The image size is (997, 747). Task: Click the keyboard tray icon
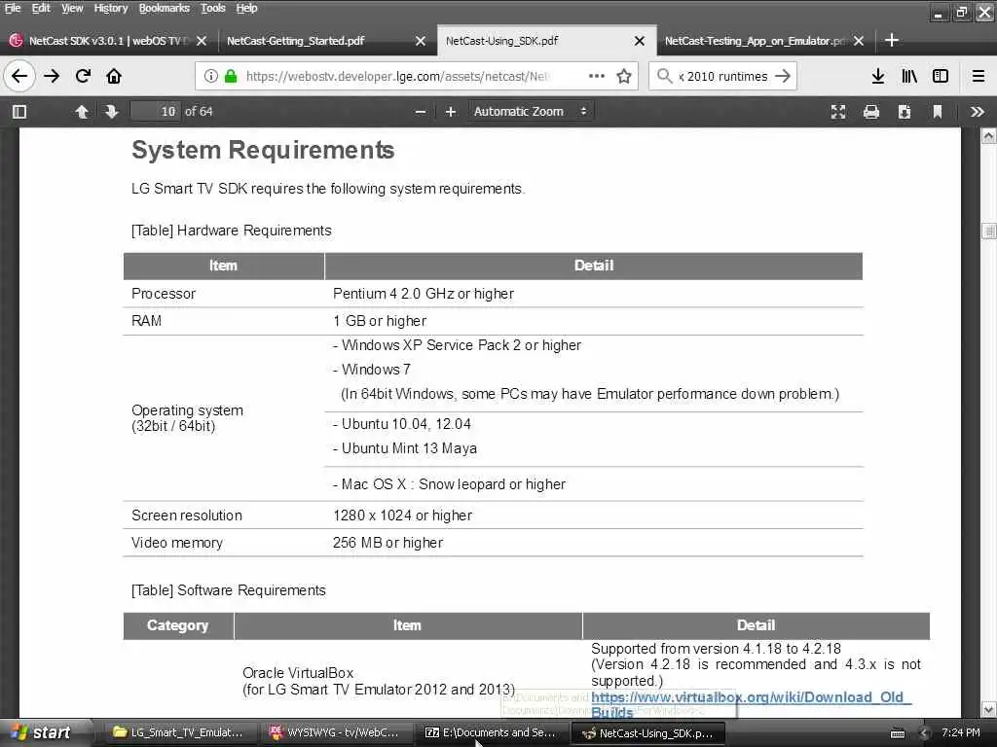click(x=897, y=733)
